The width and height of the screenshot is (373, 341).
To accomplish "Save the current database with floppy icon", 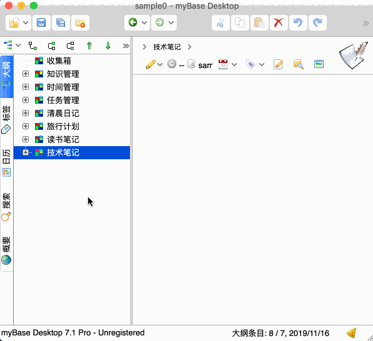I will [x=41, y=23].
